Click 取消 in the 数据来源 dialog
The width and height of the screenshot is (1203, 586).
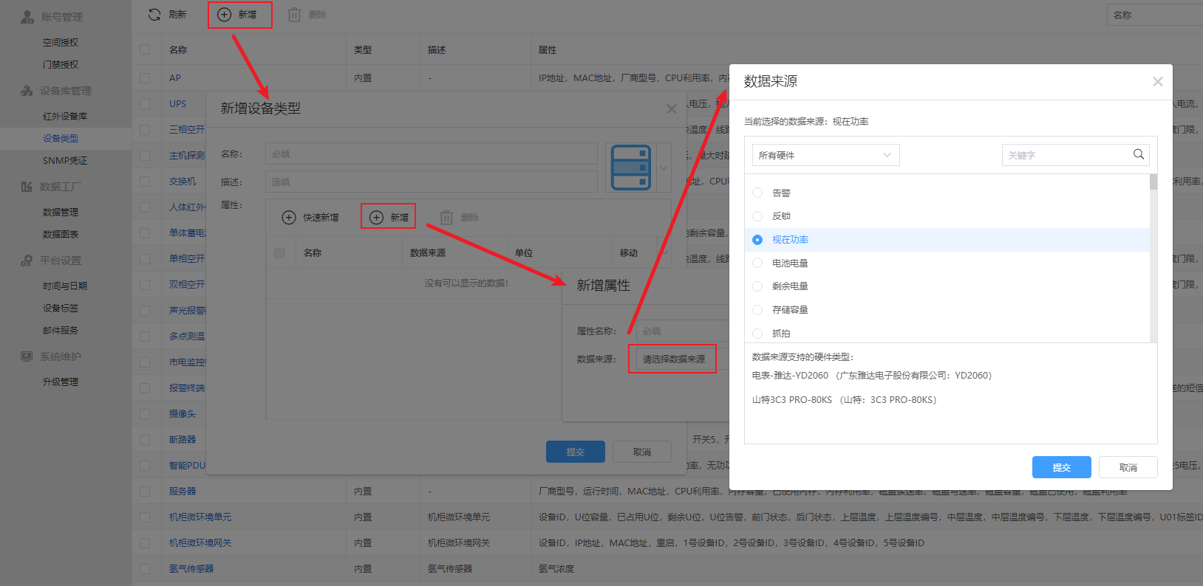[1128, 467]
